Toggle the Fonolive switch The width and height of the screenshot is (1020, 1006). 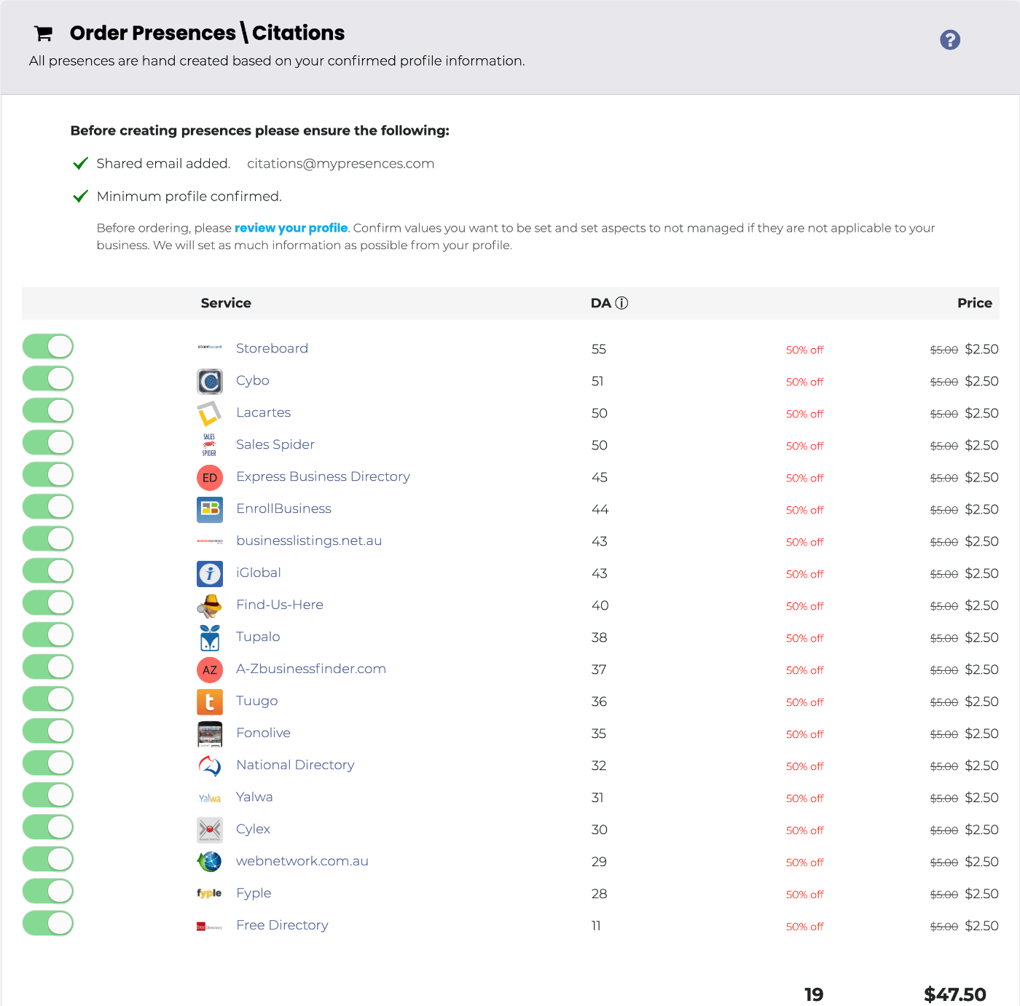pyautogui.click(x=48, y=731)
